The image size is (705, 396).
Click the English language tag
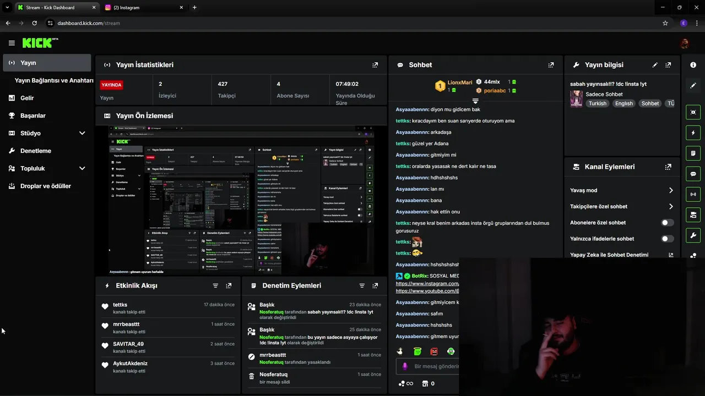point(624,103)
